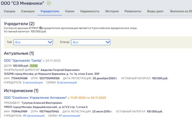Click the ЕГРЮЛ info question icon

point(41,28)
